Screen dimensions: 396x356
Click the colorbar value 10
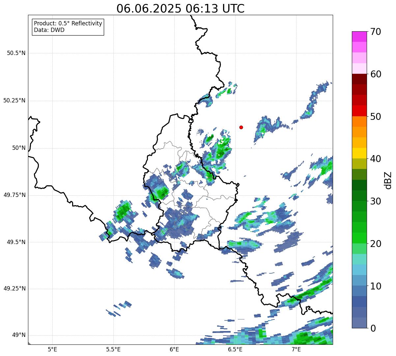point(376,286)
